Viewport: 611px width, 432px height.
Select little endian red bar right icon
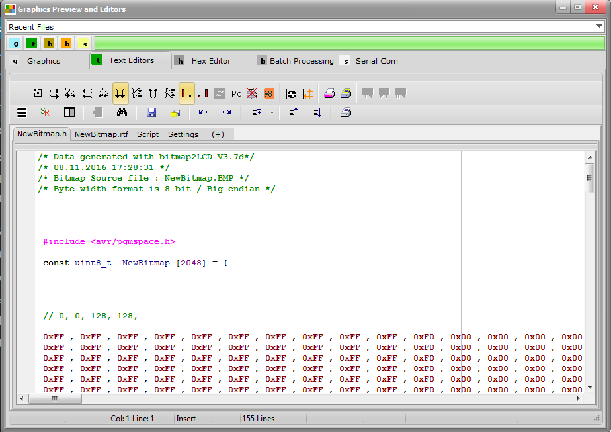pos(203,93)
